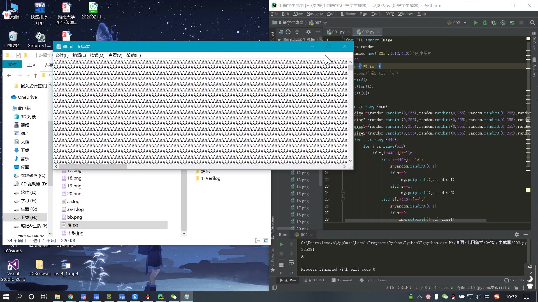Toggle soft-wrap in Run console

(291, 263)
